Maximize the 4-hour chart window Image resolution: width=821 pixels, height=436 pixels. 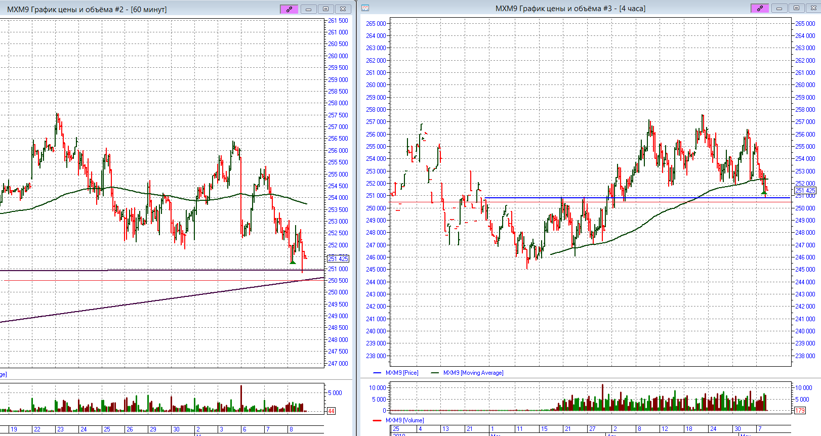(796, 8)
